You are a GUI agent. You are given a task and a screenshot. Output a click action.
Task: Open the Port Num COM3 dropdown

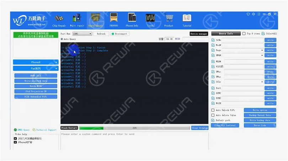click(82, 34)
